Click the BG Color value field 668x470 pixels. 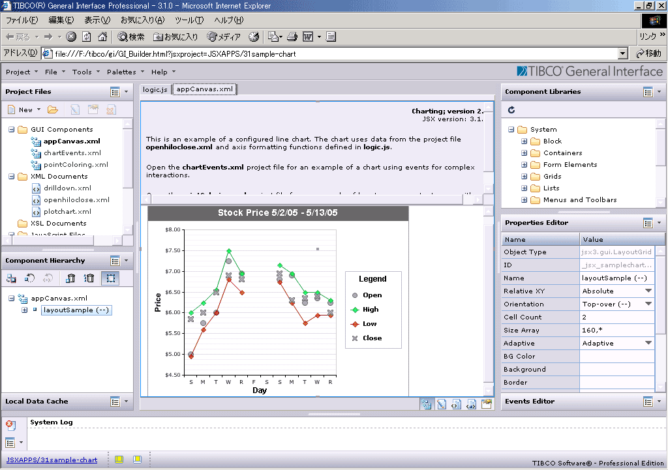click(617, 357)
